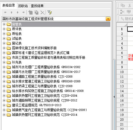The width and height of the screenshot is (133, 130).
Task: Expand the 补充表 folder
Action: pos(4,62)
